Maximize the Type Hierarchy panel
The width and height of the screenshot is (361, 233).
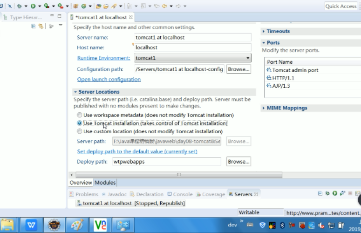(60, 16)
